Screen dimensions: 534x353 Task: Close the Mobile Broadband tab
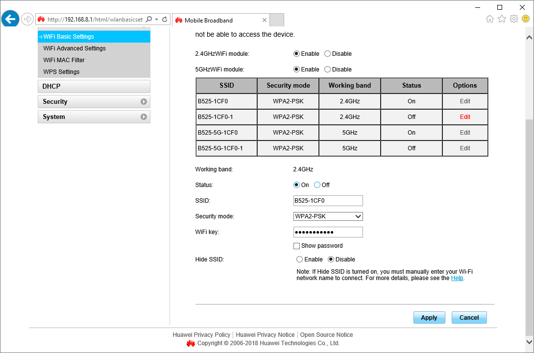pos(265,20)
